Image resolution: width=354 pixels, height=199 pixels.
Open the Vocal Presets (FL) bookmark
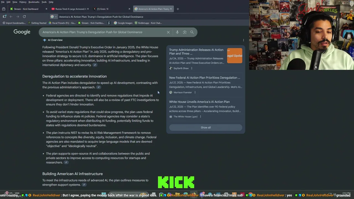tap(62, 23)
